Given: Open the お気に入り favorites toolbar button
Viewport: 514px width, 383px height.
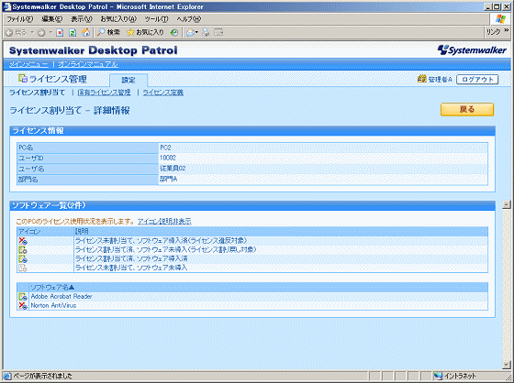Looking at the screenshot, I should (x=145, y=32).
